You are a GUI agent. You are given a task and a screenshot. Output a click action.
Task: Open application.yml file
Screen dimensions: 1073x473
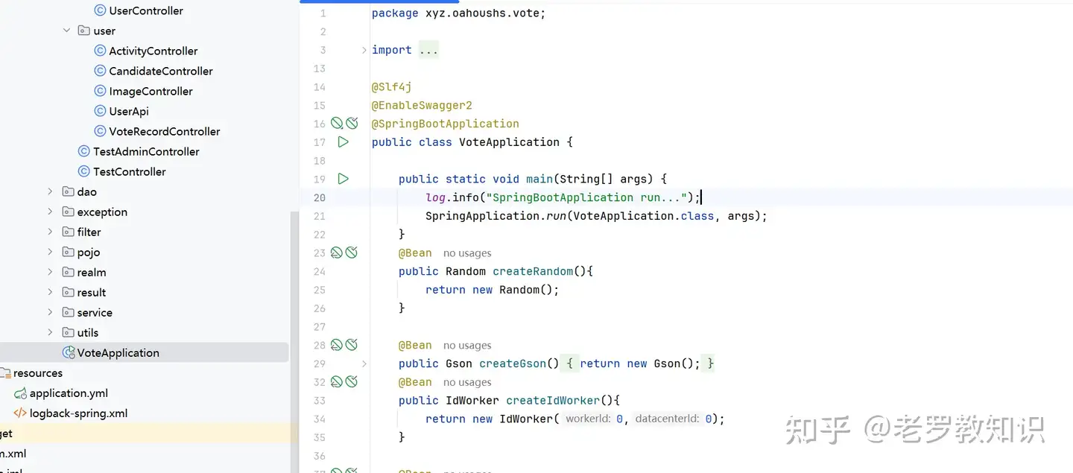pos(69,393)
